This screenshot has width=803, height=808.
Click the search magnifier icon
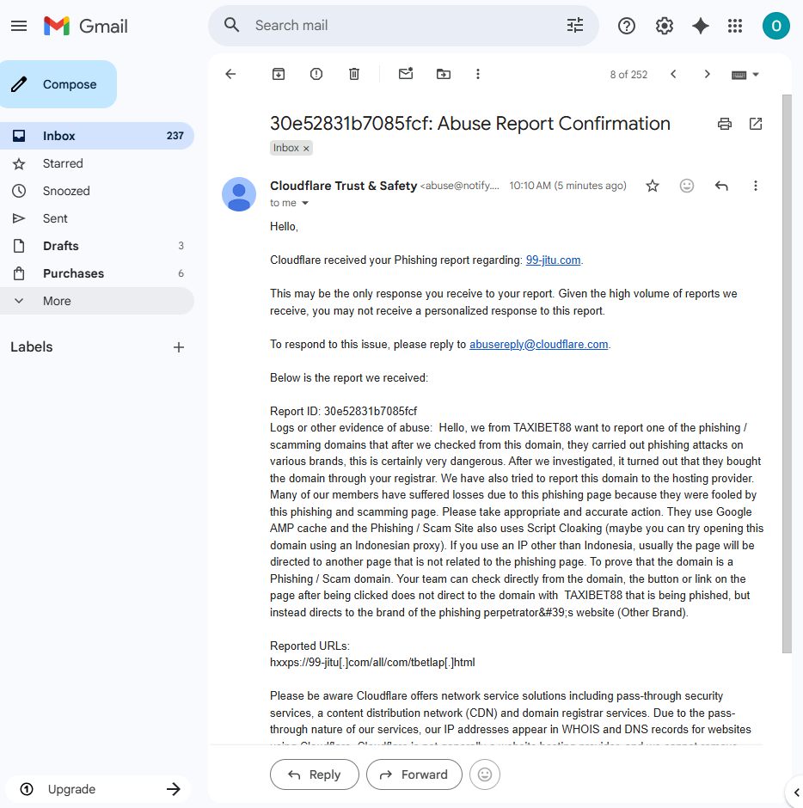click(231, 25)
